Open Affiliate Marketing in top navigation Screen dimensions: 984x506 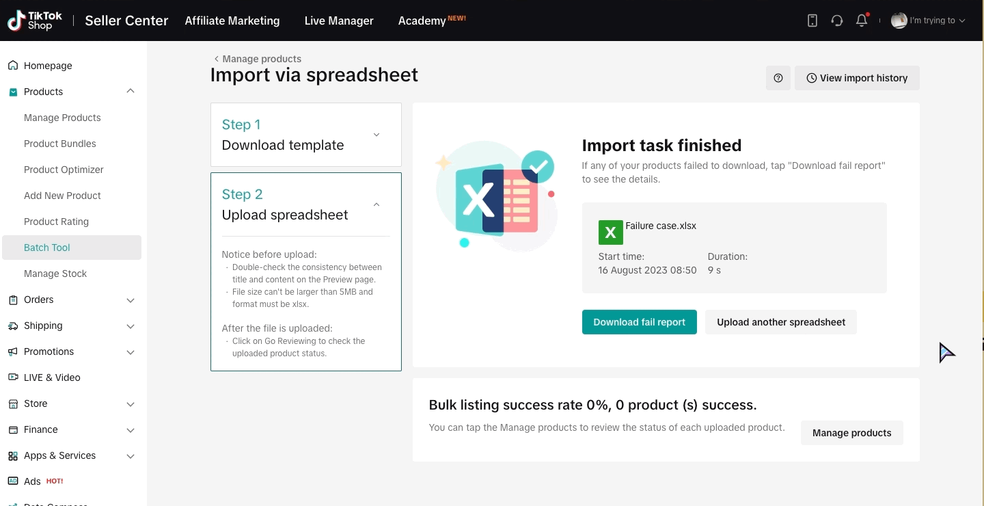232,21
